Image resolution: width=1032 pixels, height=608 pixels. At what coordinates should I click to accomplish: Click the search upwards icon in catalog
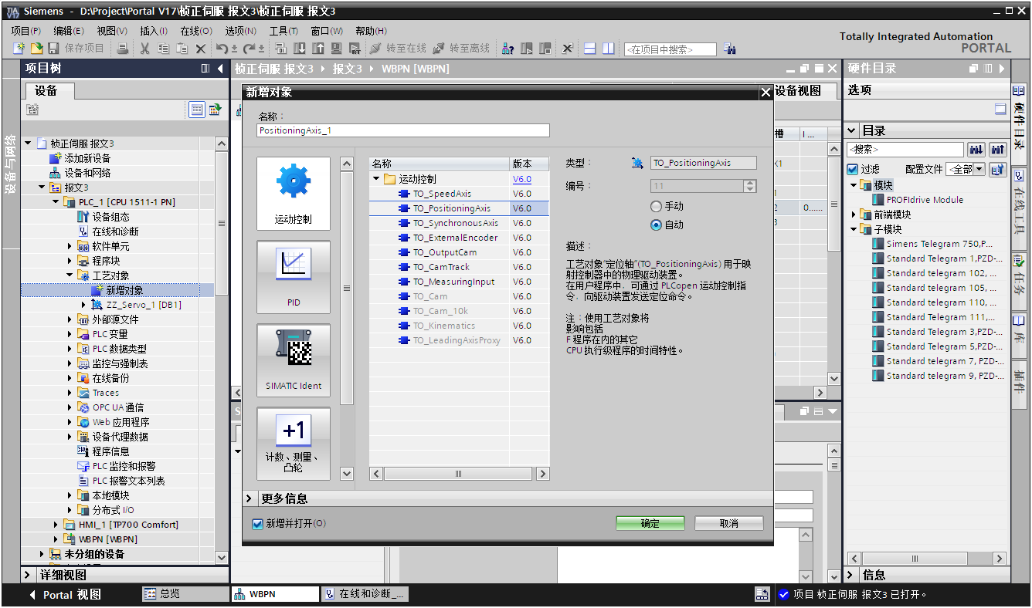coord(998,149)
